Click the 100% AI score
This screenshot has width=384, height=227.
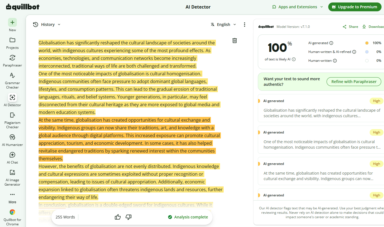(x=280, y=47)
